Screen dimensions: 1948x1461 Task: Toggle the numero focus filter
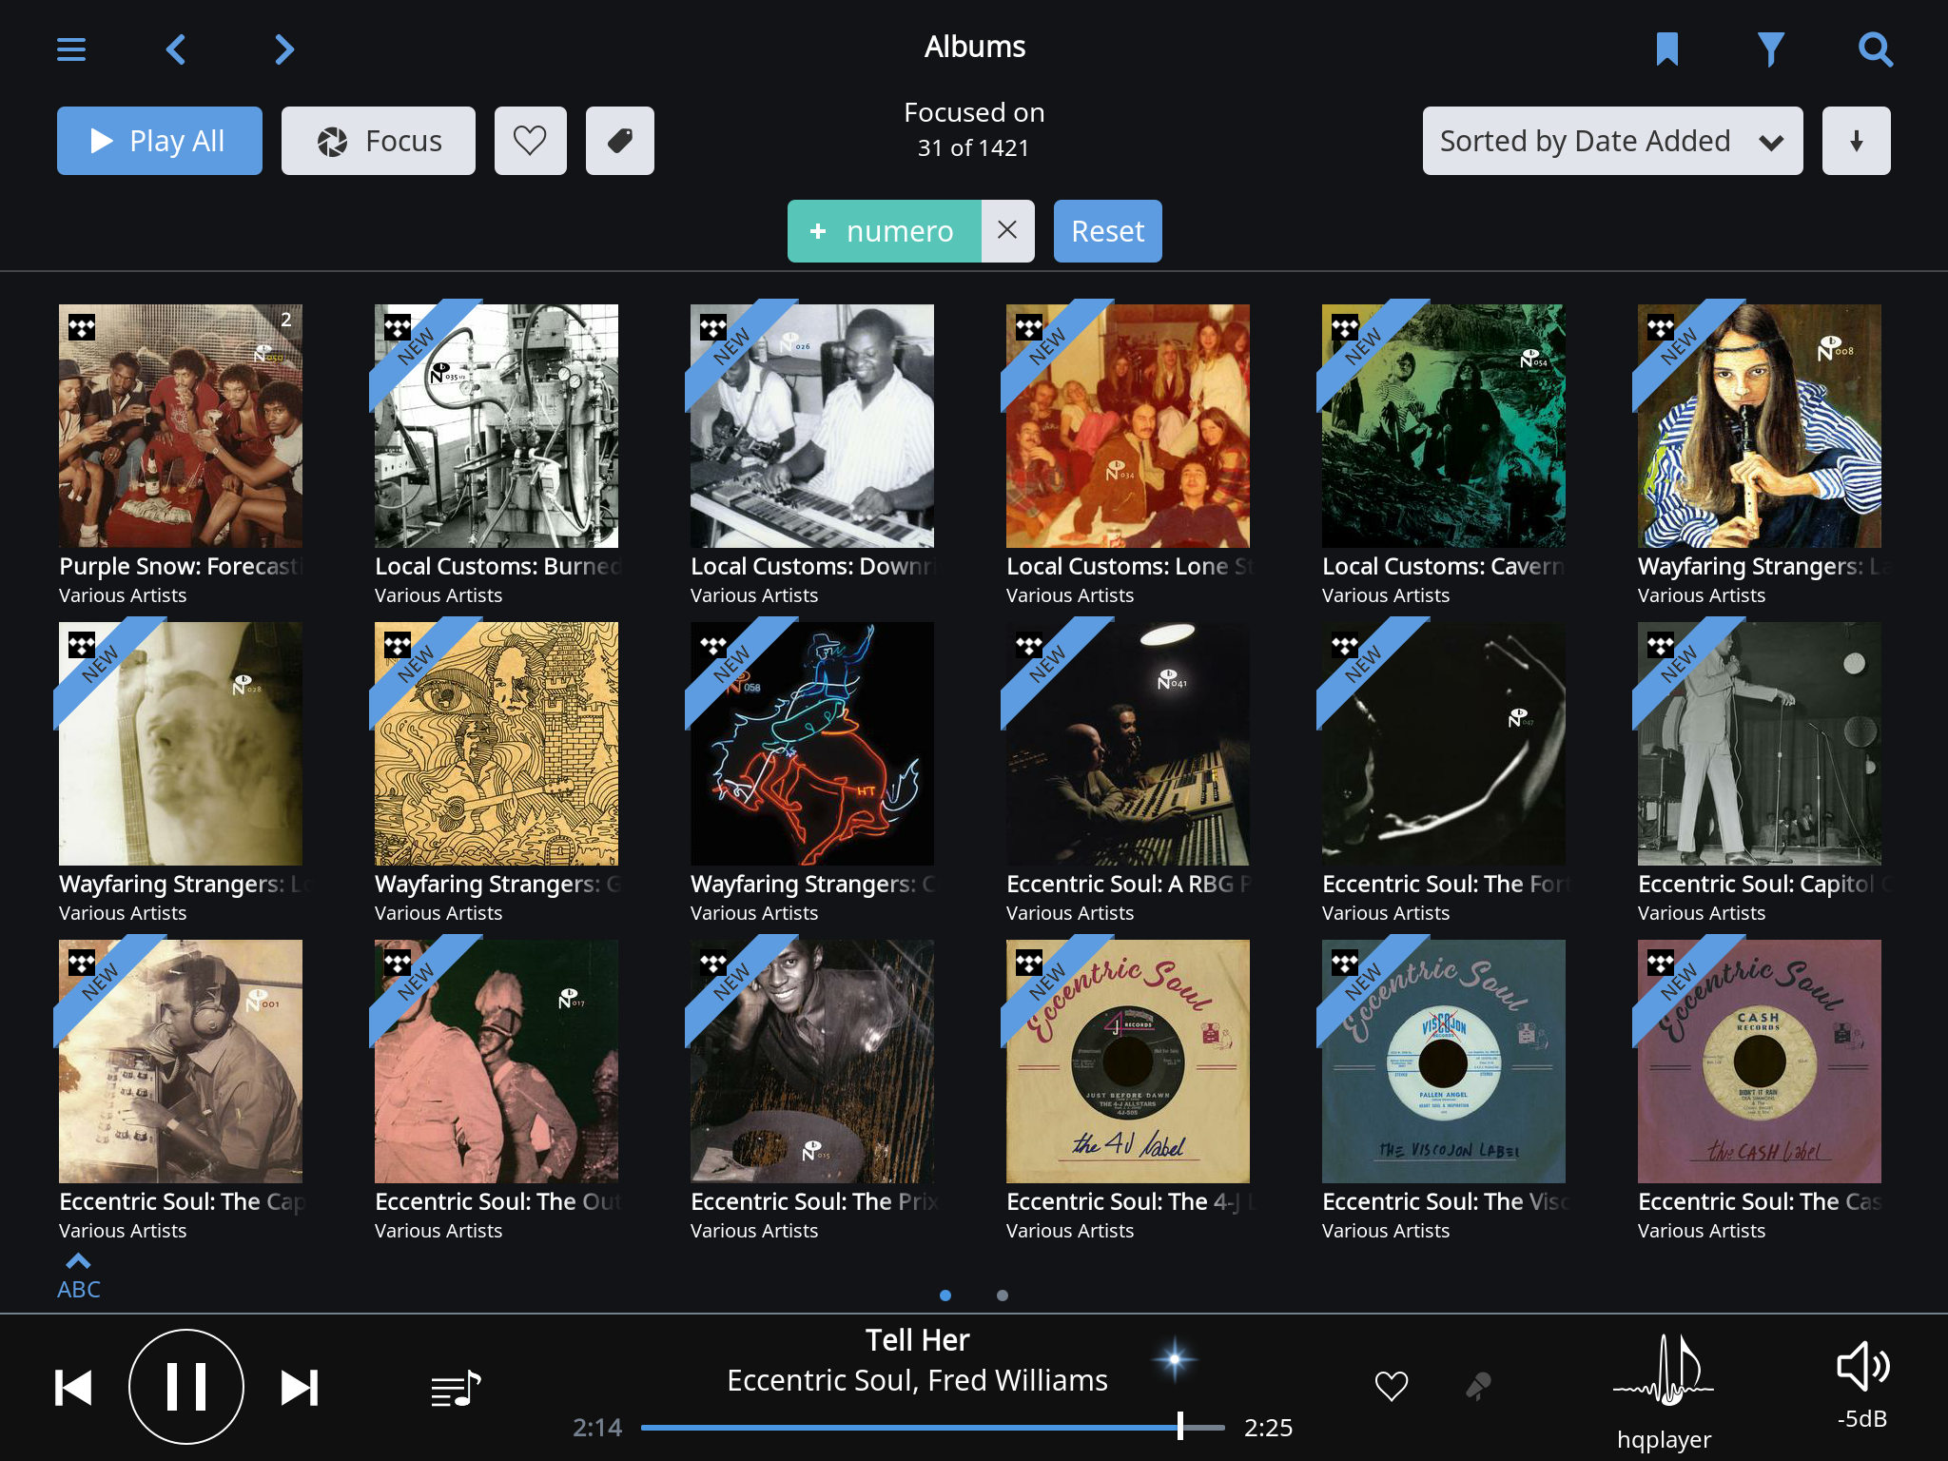[885, 231]
